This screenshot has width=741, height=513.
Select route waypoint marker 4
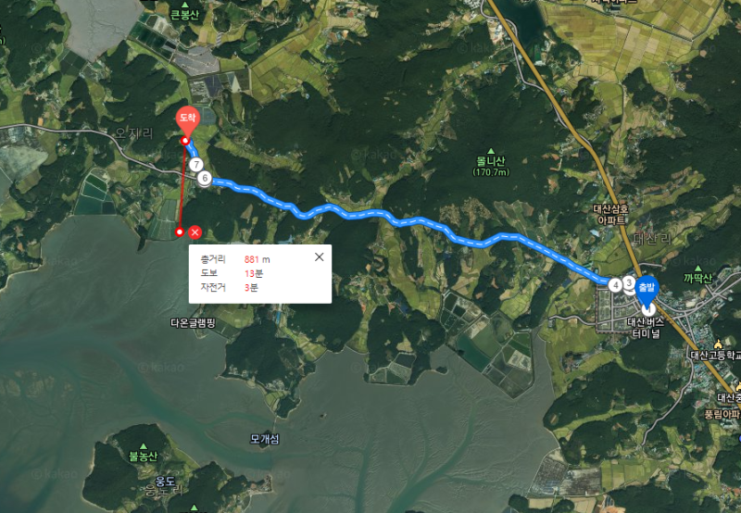pos(615,285)
